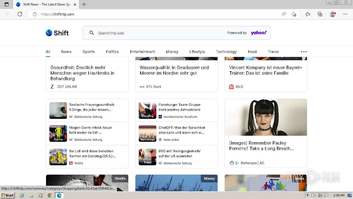353x199 pixels.
Task: Click the Sports thumbnail of Neuer story
Action: click(x=58, y=133)
